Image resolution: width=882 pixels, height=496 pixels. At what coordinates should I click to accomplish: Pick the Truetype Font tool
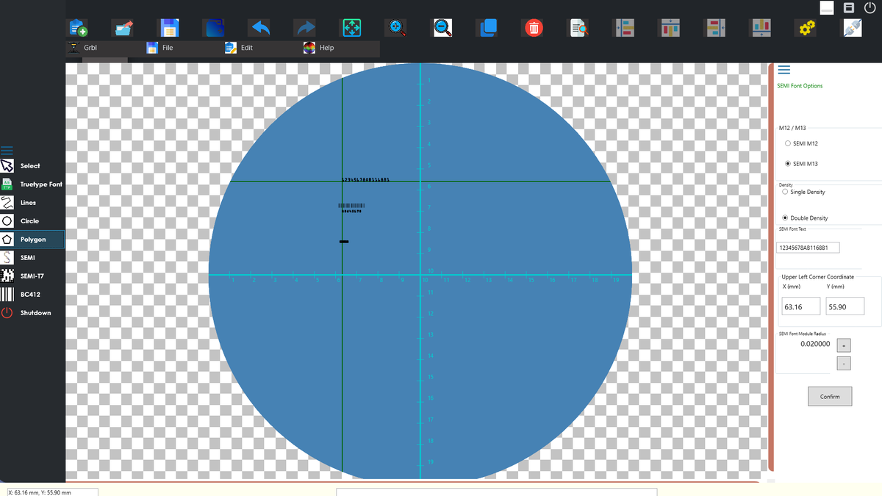[x=32, y=184]
